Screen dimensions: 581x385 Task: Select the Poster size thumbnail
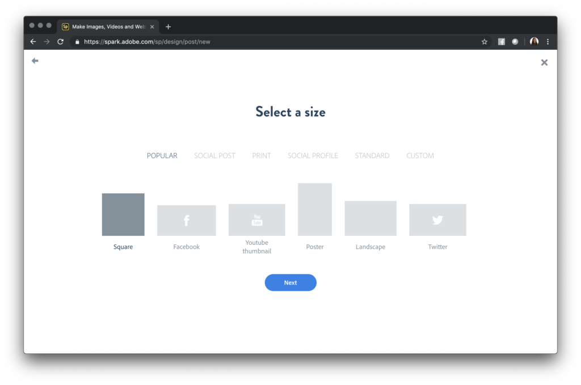tap(314, 209)
